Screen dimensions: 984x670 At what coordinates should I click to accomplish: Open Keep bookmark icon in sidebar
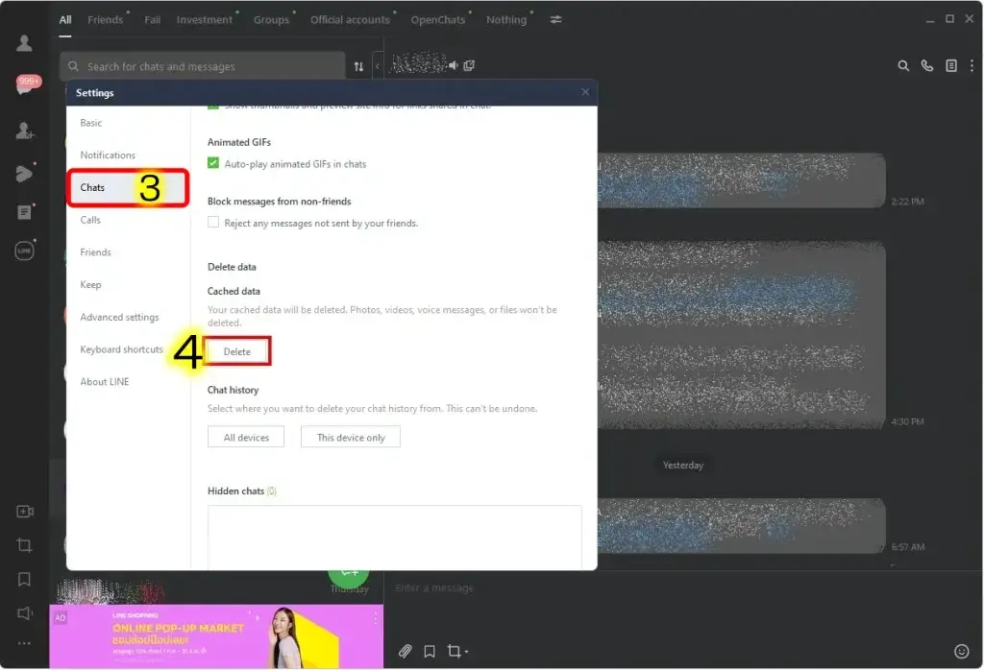[24, 579]
